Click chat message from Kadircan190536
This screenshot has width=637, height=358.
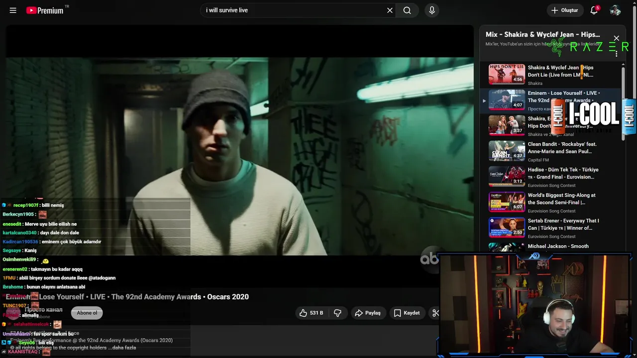(52, 242)
